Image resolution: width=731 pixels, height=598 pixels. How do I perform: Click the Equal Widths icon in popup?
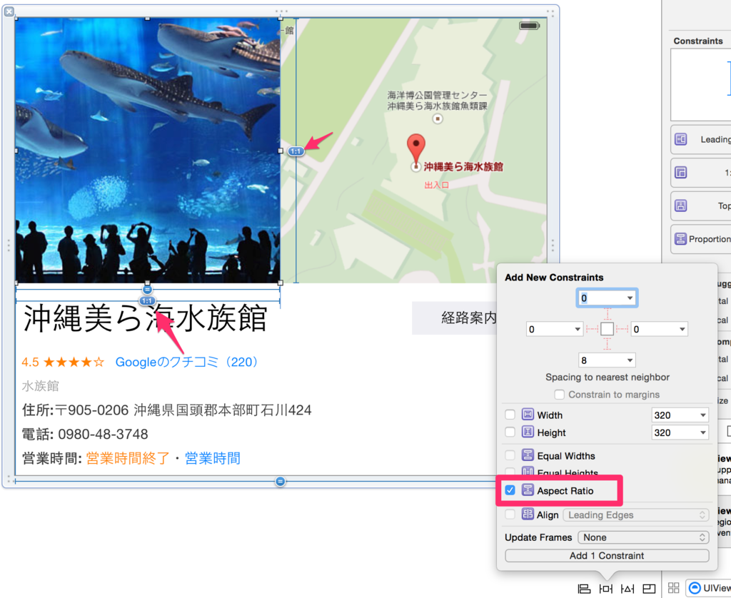pos(528,455)
